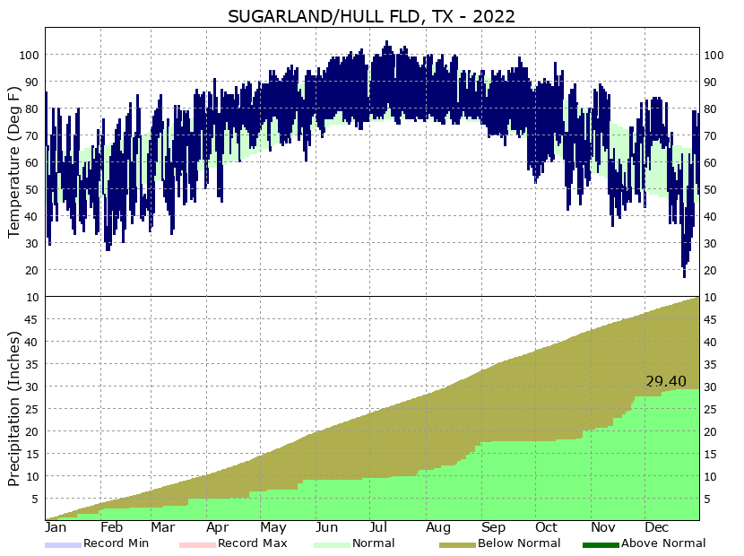This screenshot has width=744, height=556.
Task: Select the Precipitation (Inches) axis label
Action: (13, 406)
